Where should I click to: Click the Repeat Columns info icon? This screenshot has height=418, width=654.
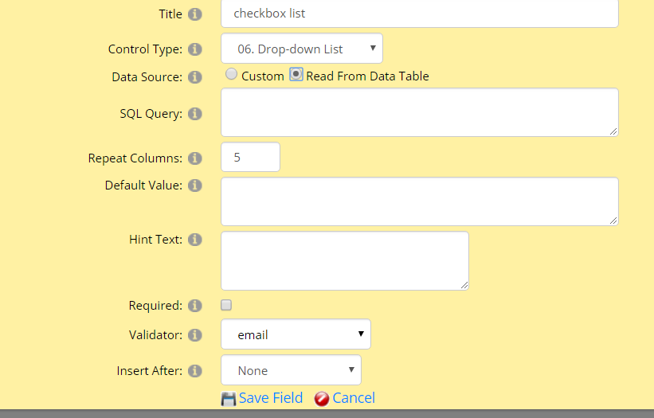click(195, 158)
